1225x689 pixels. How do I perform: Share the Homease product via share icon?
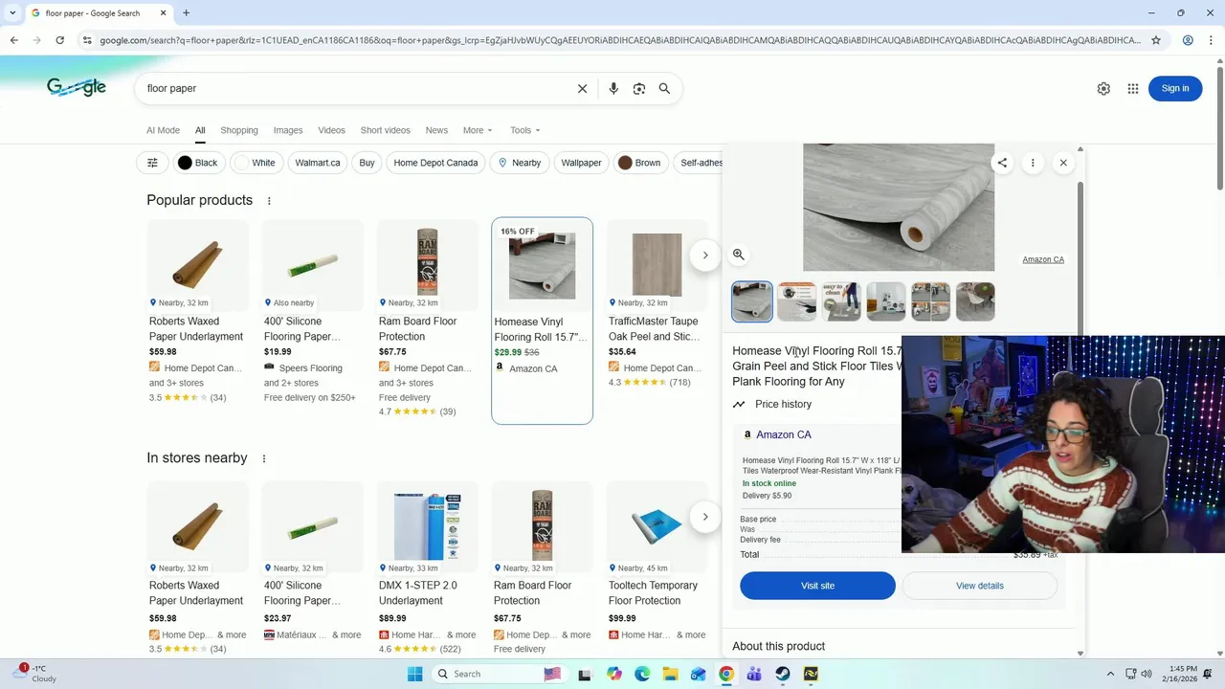[1002, 163]
